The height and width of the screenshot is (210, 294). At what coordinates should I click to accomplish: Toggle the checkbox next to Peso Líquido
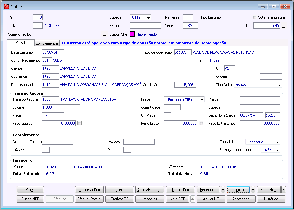click(80, 123)
